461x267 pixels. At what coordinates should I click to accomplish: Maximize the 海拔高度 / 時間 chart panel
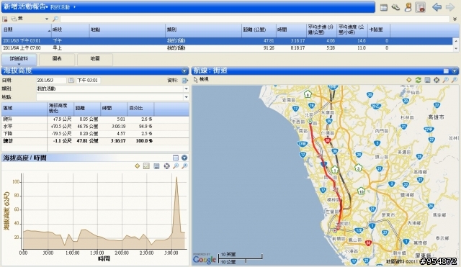(x=176, y=158)
